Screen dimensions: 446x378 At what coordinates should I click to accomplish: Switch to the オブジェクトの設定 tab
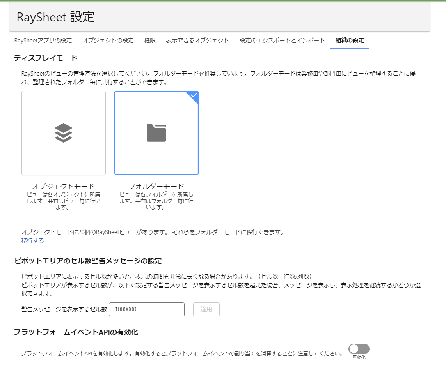click(108, 40)
